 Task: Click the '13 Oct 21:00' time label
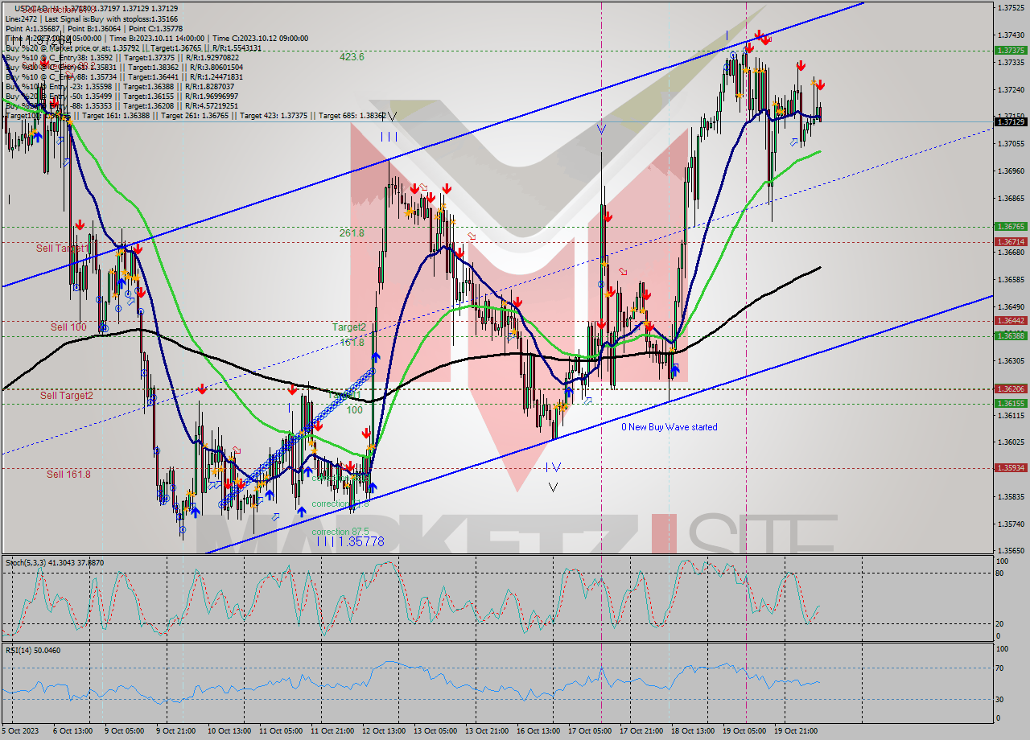[487, 731]
